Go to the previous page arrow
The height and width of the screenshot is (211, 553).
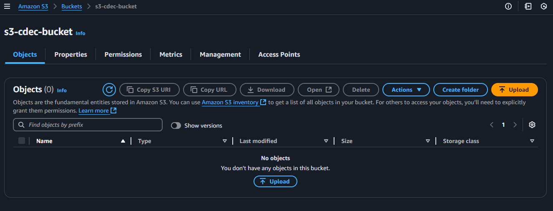pyautogui.click(x=492, y=125)
